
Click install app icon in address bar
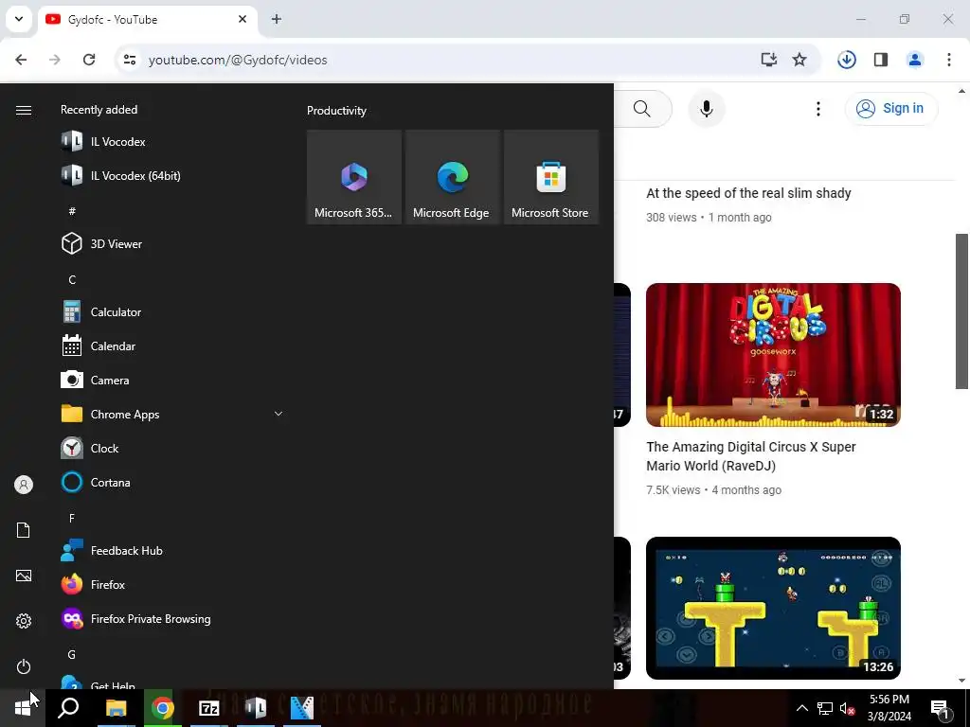(768, 60)
